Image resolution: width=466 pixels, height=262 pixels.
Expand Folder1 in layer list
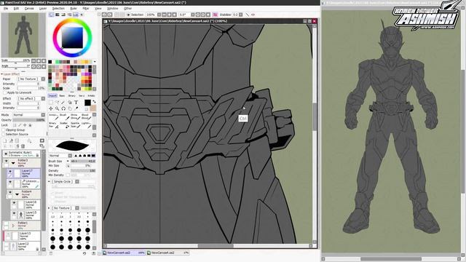[x=13, y=226]
